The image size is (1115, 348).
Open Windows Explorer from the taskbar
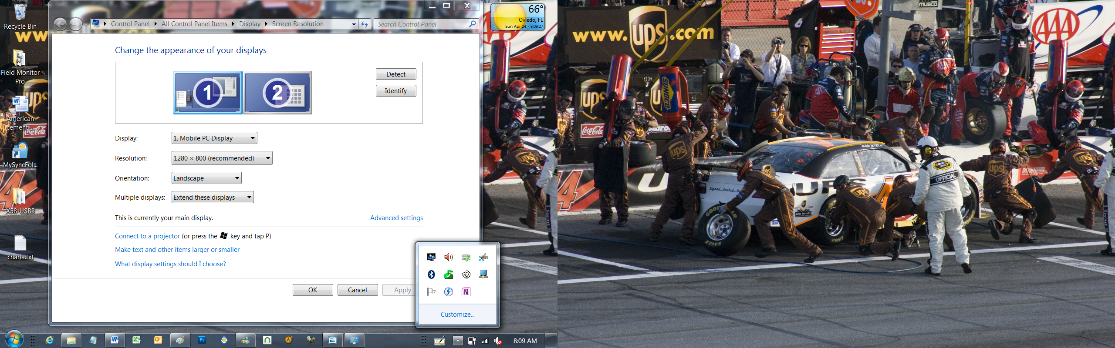71,340
